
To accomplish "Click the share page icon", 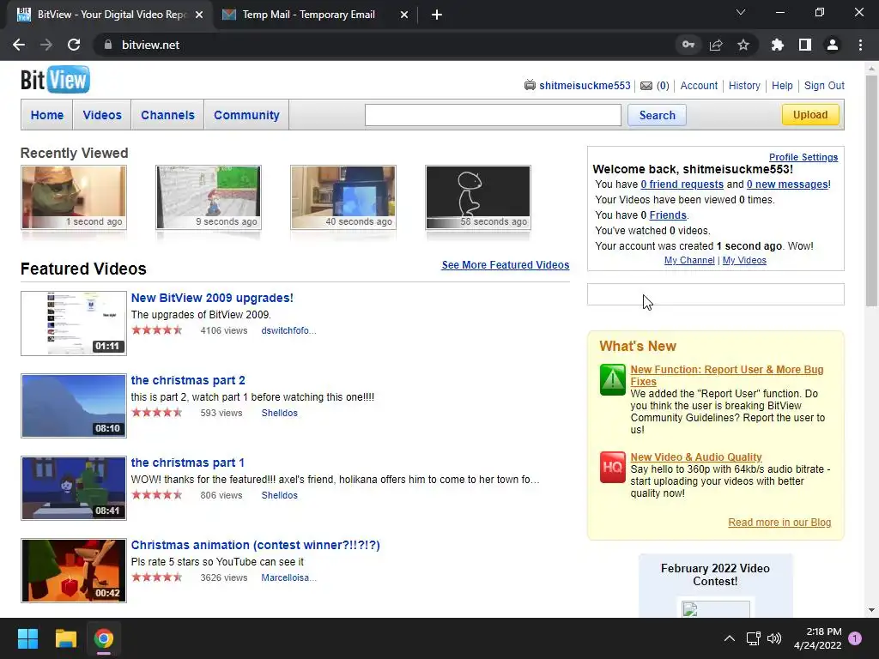I will point(716,45).
